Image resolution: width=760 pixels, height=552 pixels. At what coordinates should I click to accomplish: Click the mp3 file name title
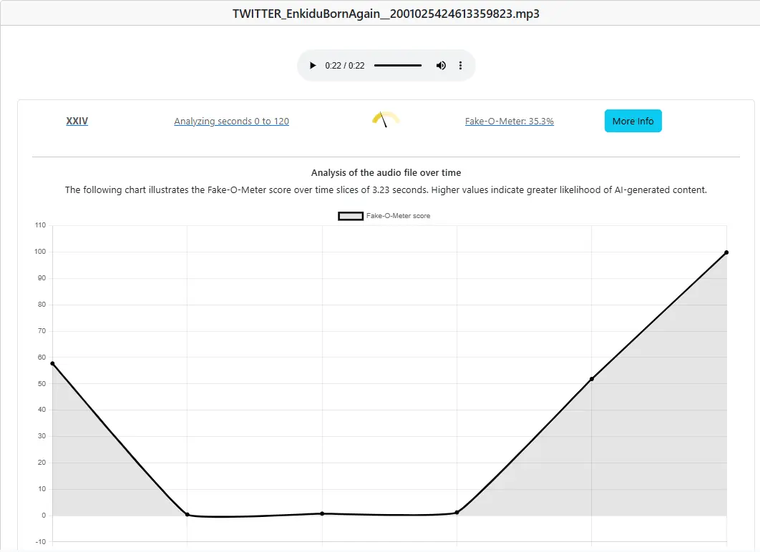pos(386,14)
